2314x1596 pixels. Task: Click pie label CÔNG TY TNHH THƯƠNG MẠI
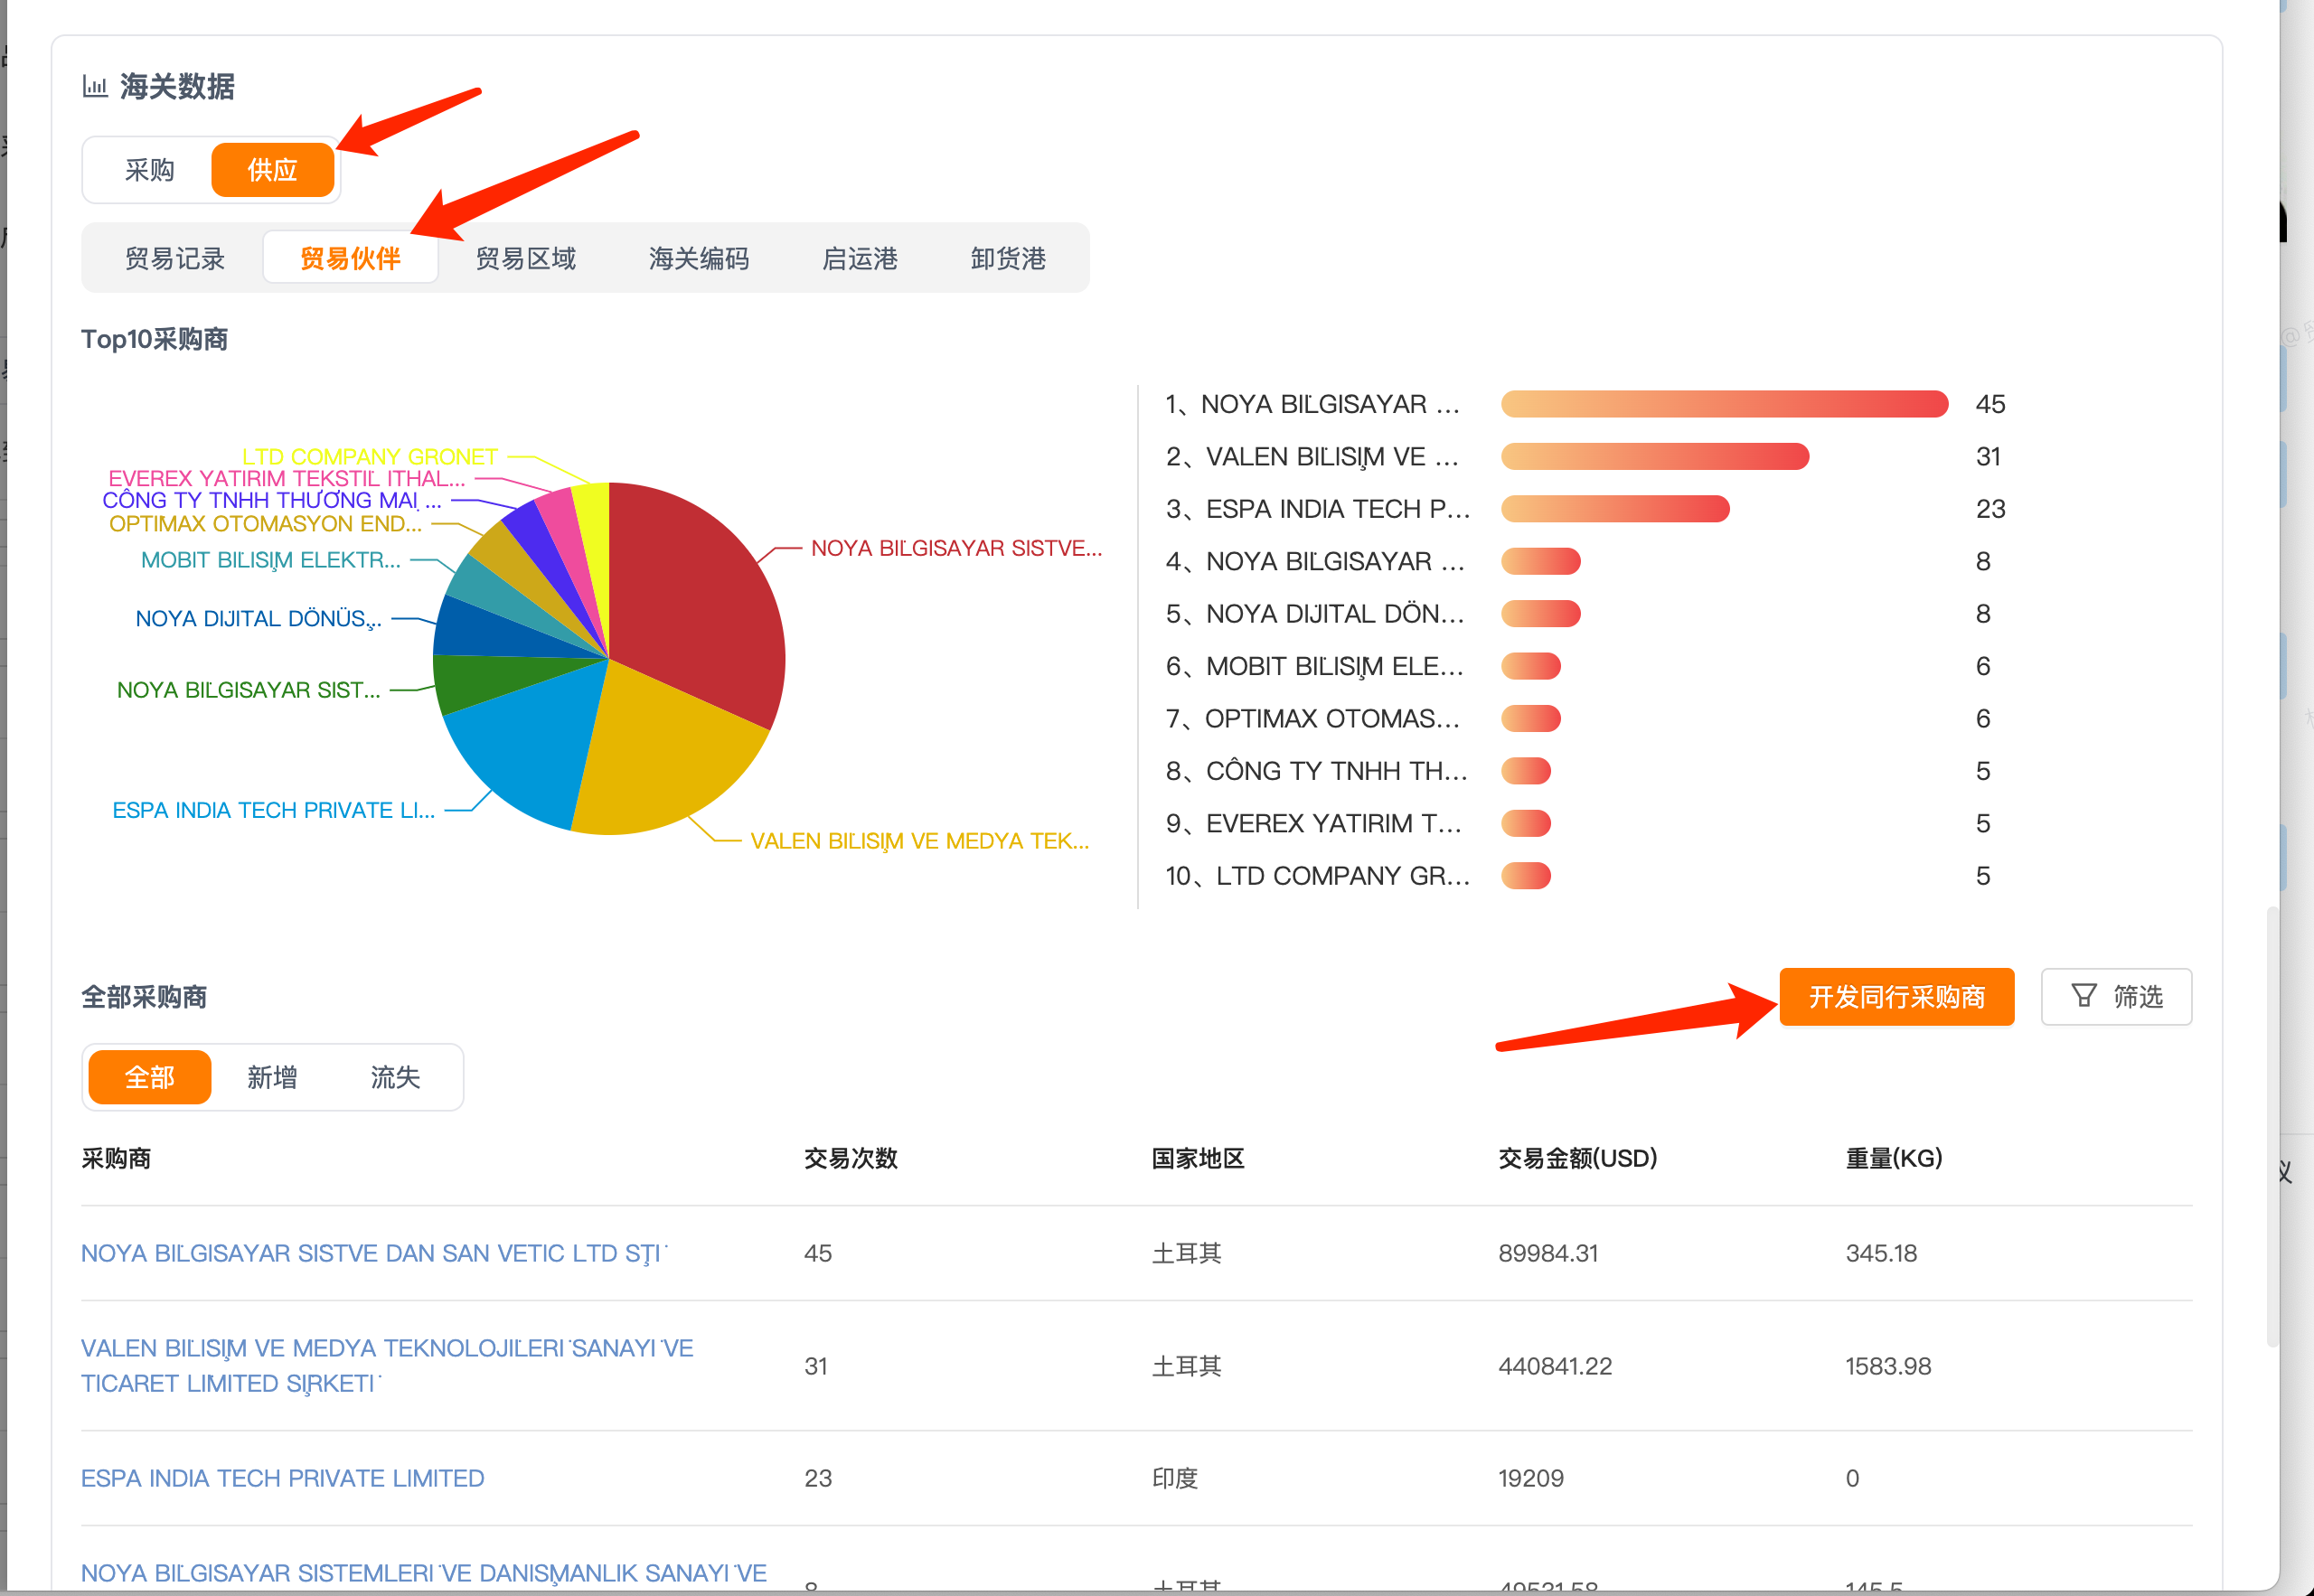tap(272, 500)
